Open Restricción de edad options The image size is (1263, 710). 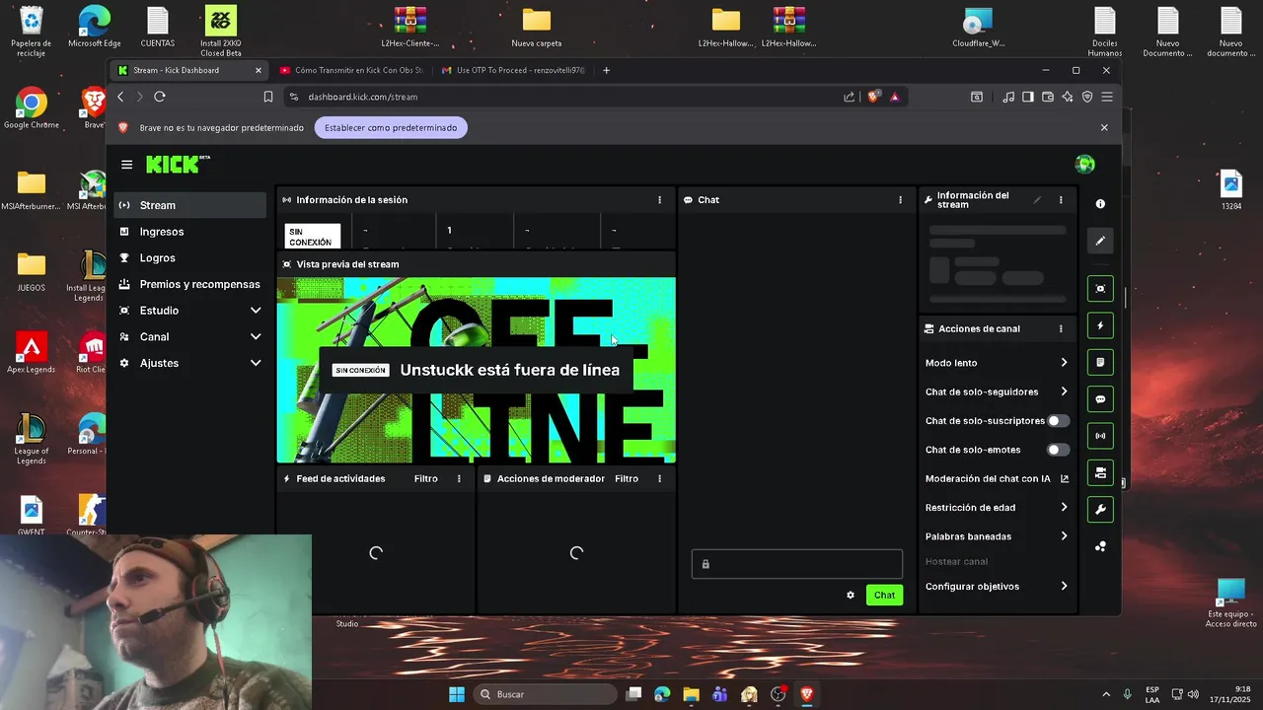(x=997, y=508)
